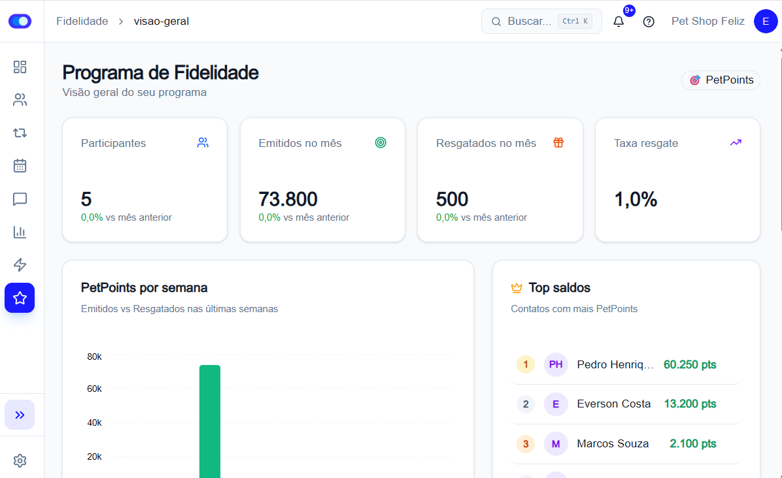Click the rank 1 badge

pos(526,364)
